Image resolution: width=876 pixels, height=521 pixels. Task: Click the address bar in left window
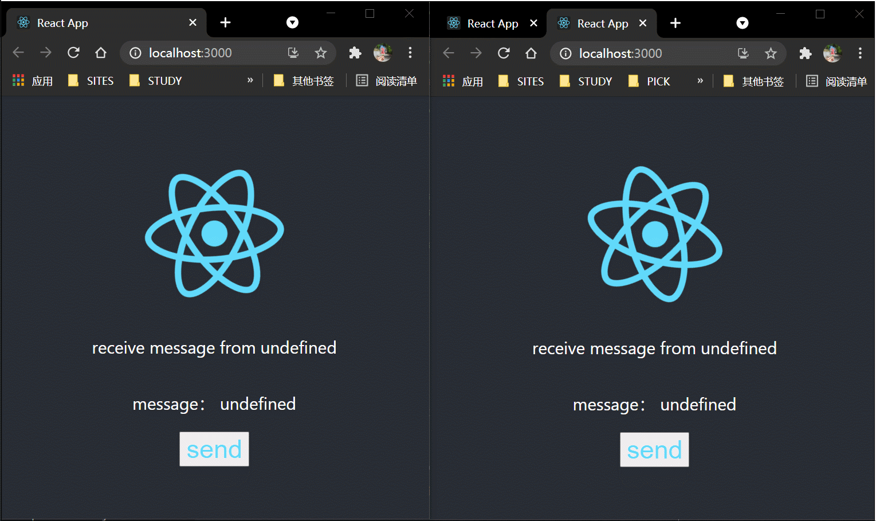pyautogui.click(x=228, y=53)
